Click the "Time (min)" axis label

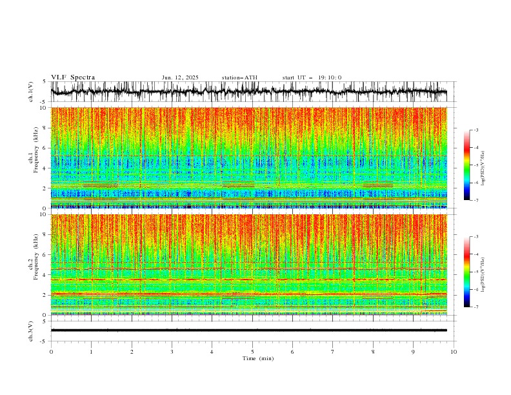(x=258, y=358)
